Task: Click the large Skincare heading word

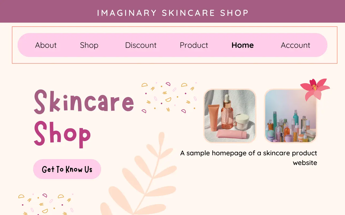Action: [x=84, y=101]
